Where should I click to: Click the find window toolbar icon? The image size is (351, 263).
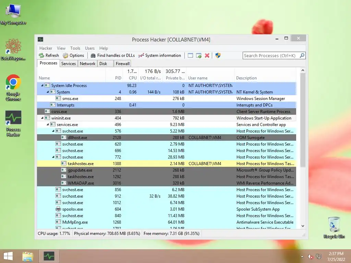click(x=190, y=55)
